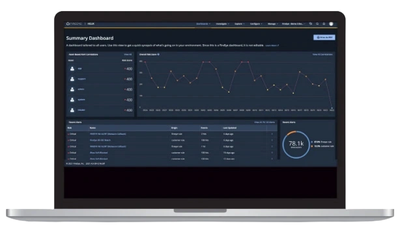The height and width of the screenshot is (235, 400).
Task: Click the '10 days ago' cell in the fourth alert row
Action: pos(229,153)
